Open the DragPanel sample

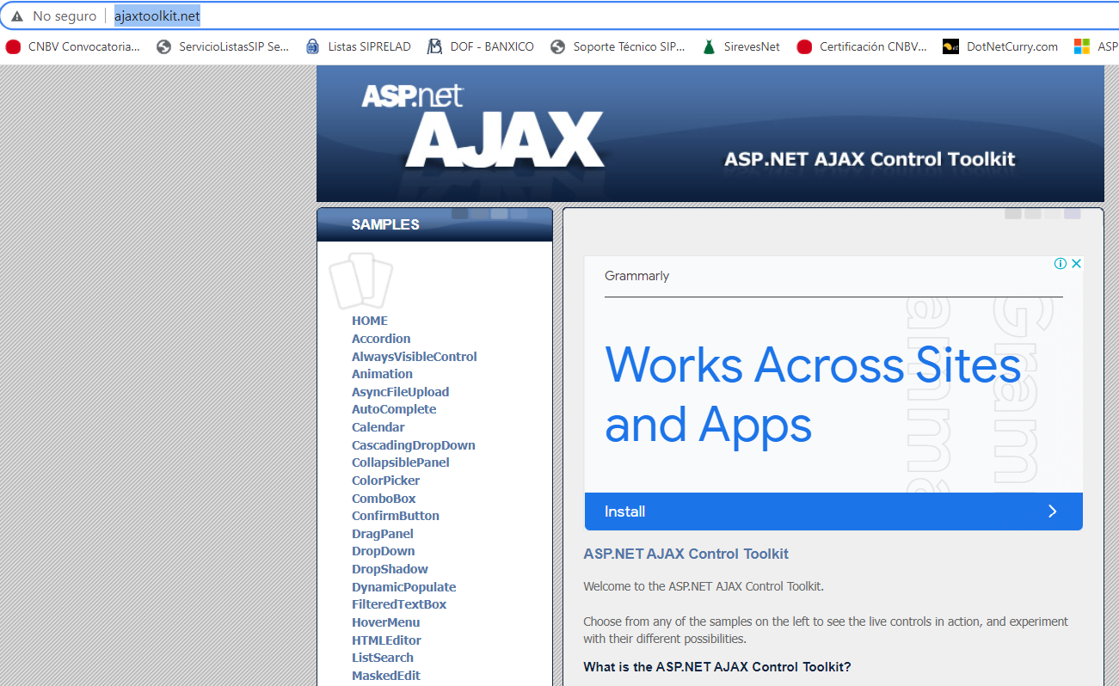tap(383, 534)
